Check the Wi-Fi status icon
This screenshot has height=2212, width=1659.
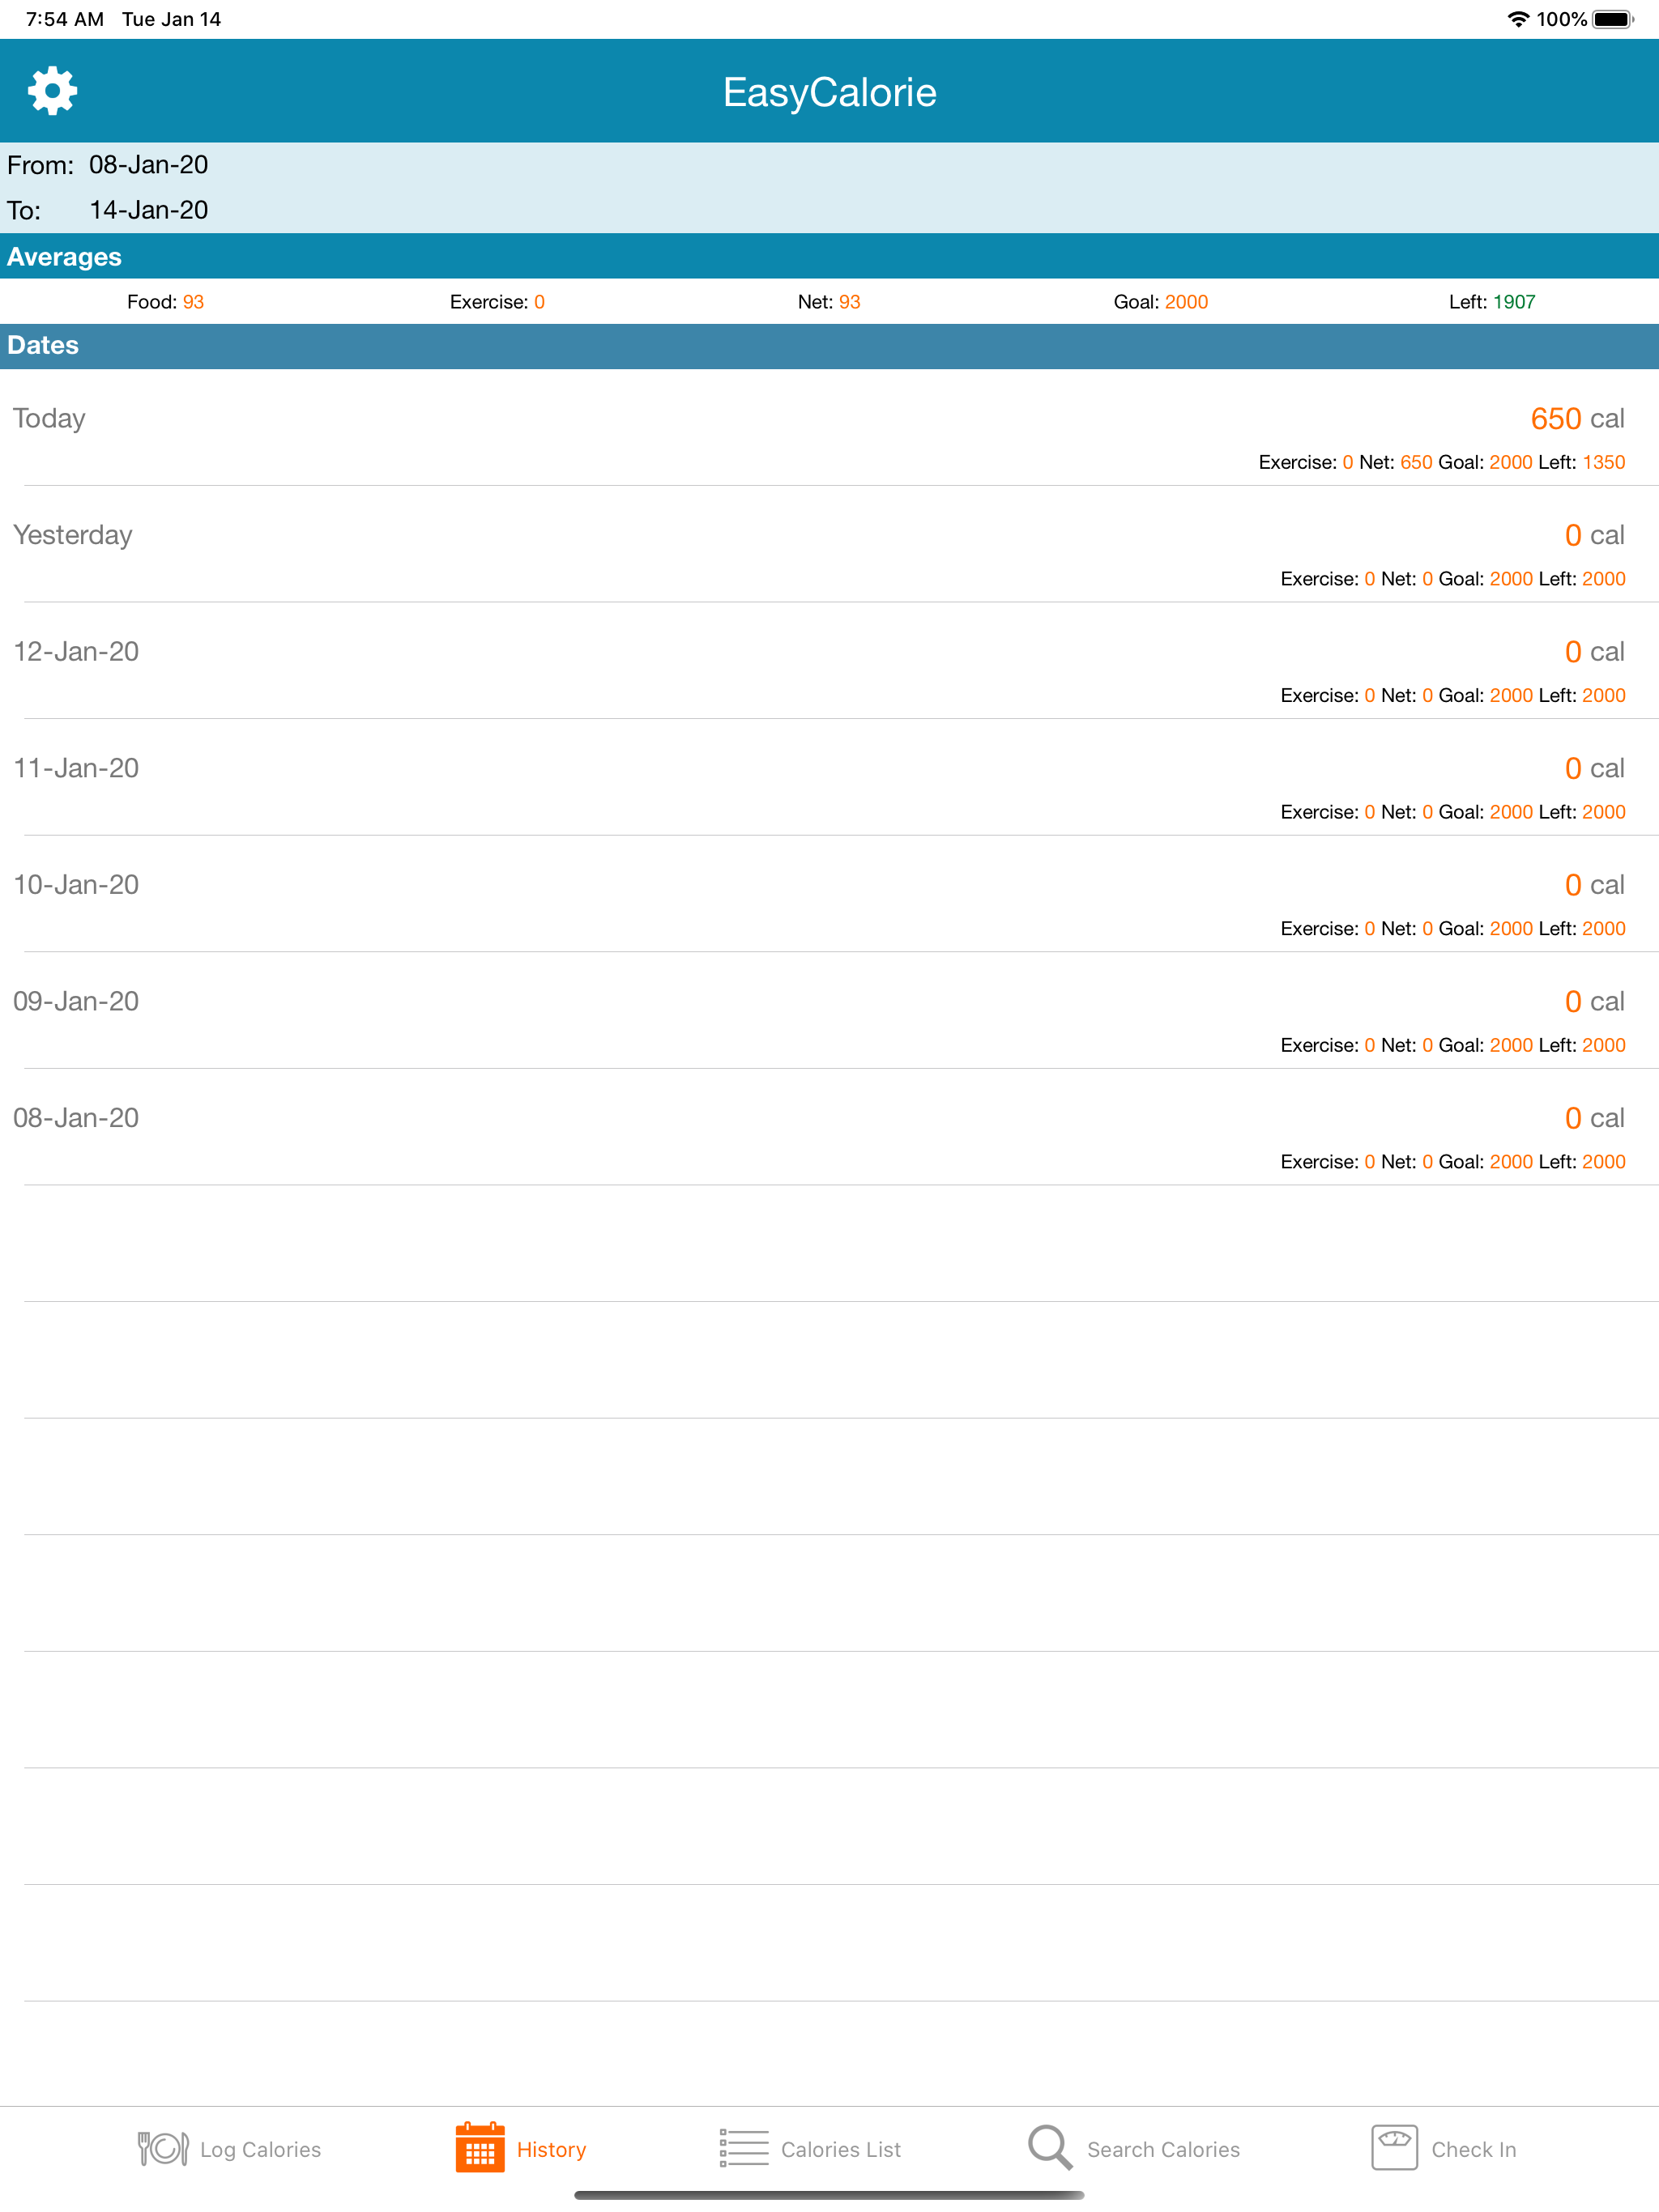(x=1518, y=19)
